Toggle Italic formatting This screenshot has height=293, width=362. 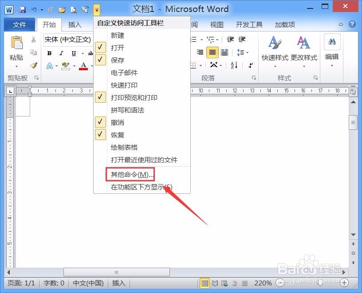61,53
